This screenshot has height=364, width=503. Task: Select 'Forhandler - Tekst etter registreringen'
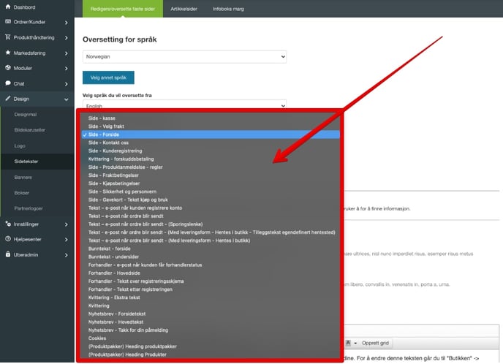[211, 289]
